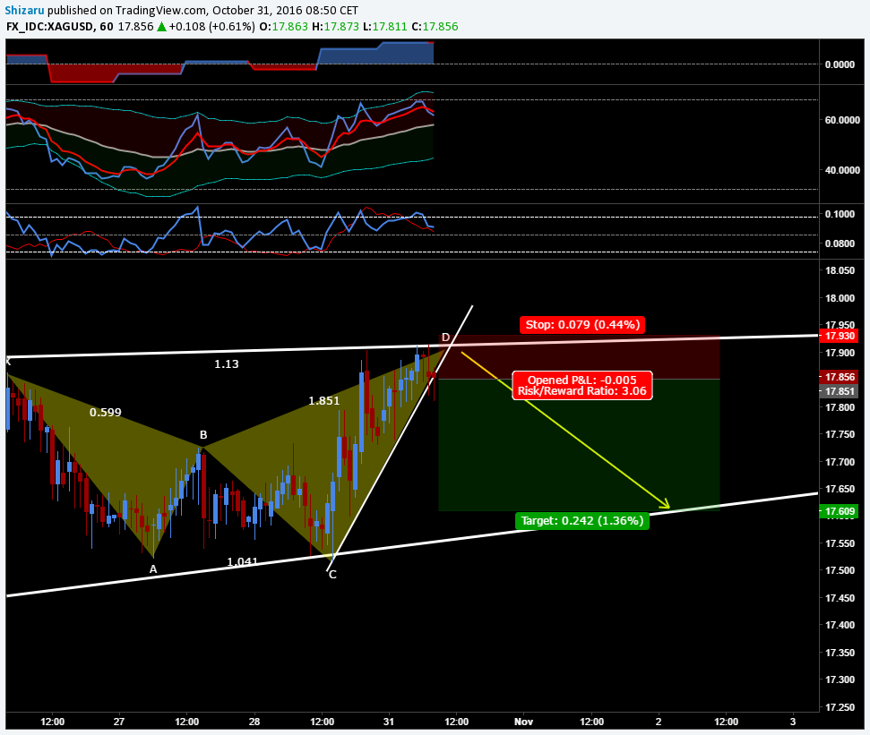Select pattern point label A
The width and height of the screenshot is (870, 735).
click(153, 569)
